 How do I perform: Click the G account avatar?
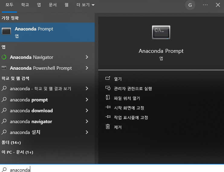point(190,5)
